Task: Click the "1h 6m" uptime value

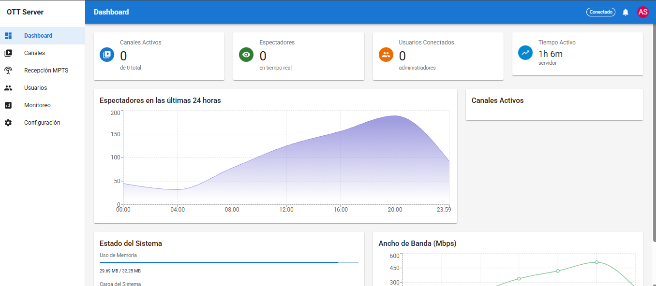Action: tap(551, 54)
